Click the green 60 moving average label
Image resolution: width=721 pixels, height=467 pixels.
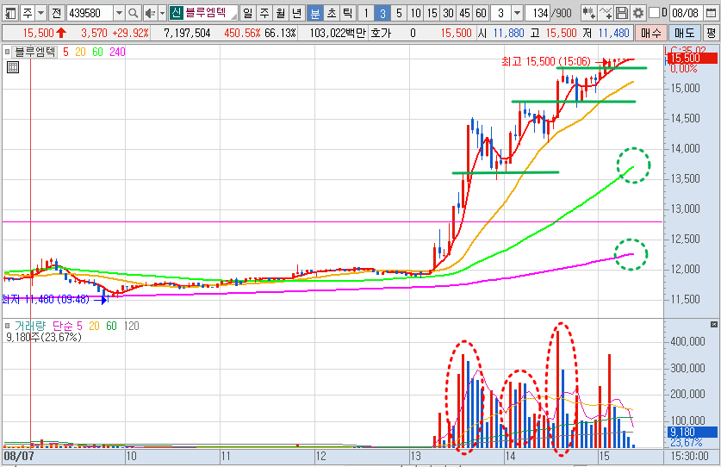tap(97, 52)
